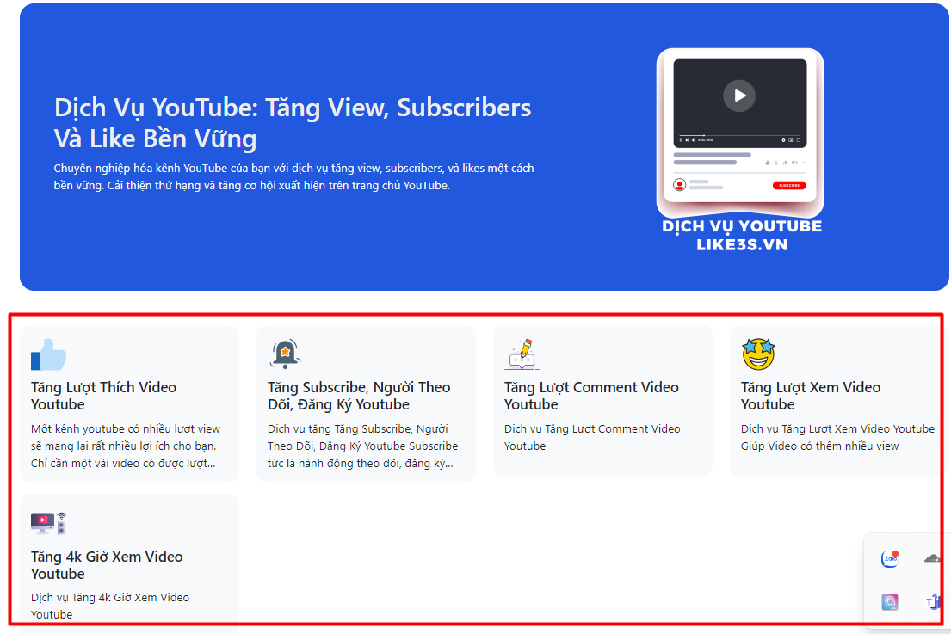Click the pencil comment icon on Tăng Lượt Comment card
This screenshot has height=634, width=951.
(522, 354)
